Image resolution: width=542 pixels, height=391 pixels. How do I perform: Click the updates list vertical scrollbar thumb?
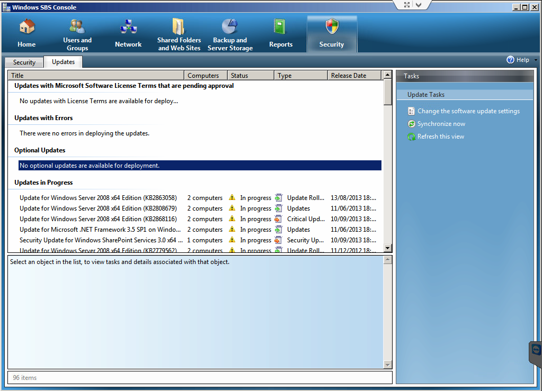[387, 92]
